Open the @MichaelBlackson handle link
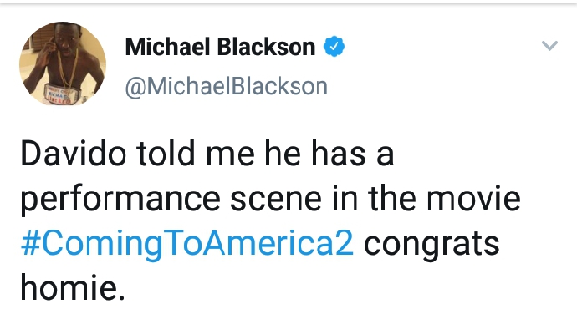The image size is (577, 314). coord(227,87)
